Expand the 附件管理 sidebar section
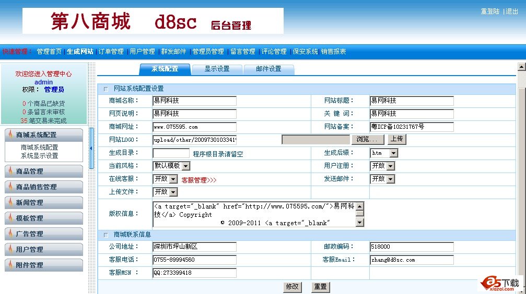This screenshot has width=526, height=294. pyautogui.click(x=44, y=265)
